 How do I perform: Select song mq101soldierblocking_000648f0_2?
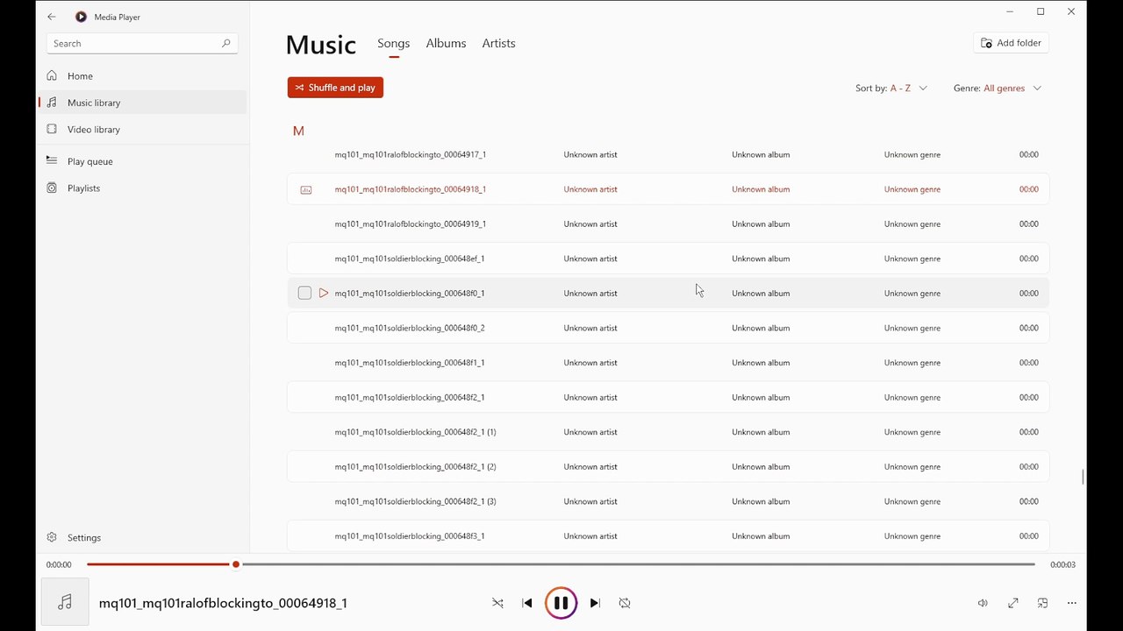pyautogui.click(x=668, y=328)
